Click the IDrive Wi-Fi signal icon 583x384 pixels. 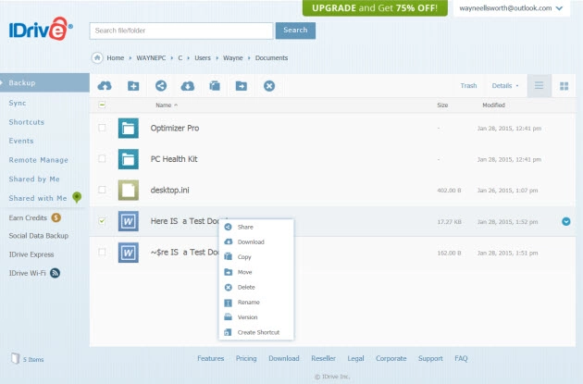click(x=55, y=273)
